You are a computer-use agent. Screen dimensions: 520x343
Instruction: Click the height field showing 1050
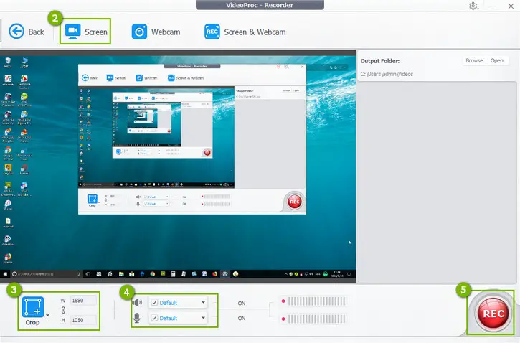(x=83, y=320)
